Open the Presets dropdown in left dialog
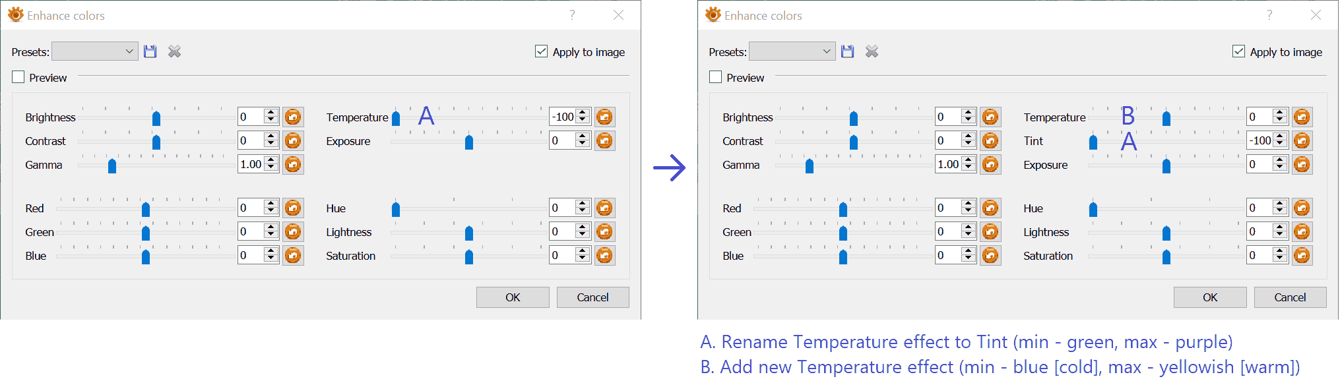Viewport: 1340px width, 385px height. [95, 51]
